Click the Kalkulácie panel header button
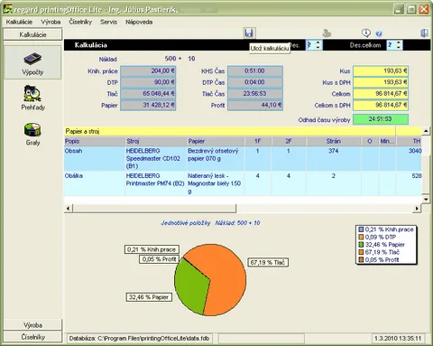The height and width of the screenshot is (346, 433). [32, 34]
